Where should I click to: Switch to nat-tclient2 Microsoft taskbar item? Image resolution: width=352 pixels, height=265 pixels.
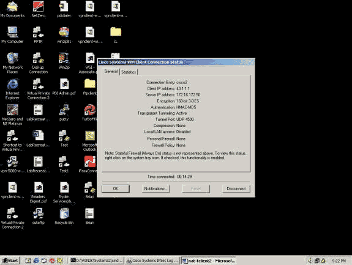(x=209, y=261)
